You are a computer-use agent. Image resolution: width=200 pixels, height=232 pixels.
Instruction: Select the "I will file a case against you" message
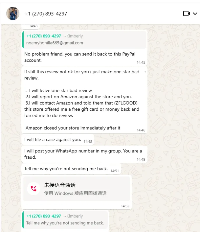58,140
